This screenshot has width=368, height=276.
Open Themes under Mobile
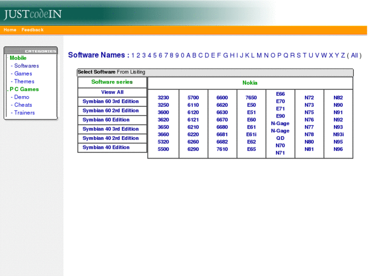point(24,81)
